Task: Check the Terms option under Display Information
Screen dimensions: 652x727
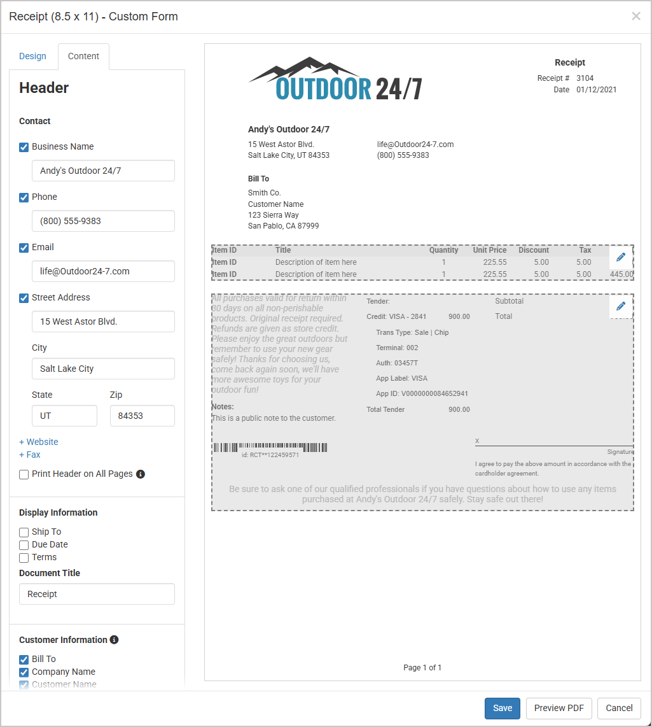Action: point(24,557)
